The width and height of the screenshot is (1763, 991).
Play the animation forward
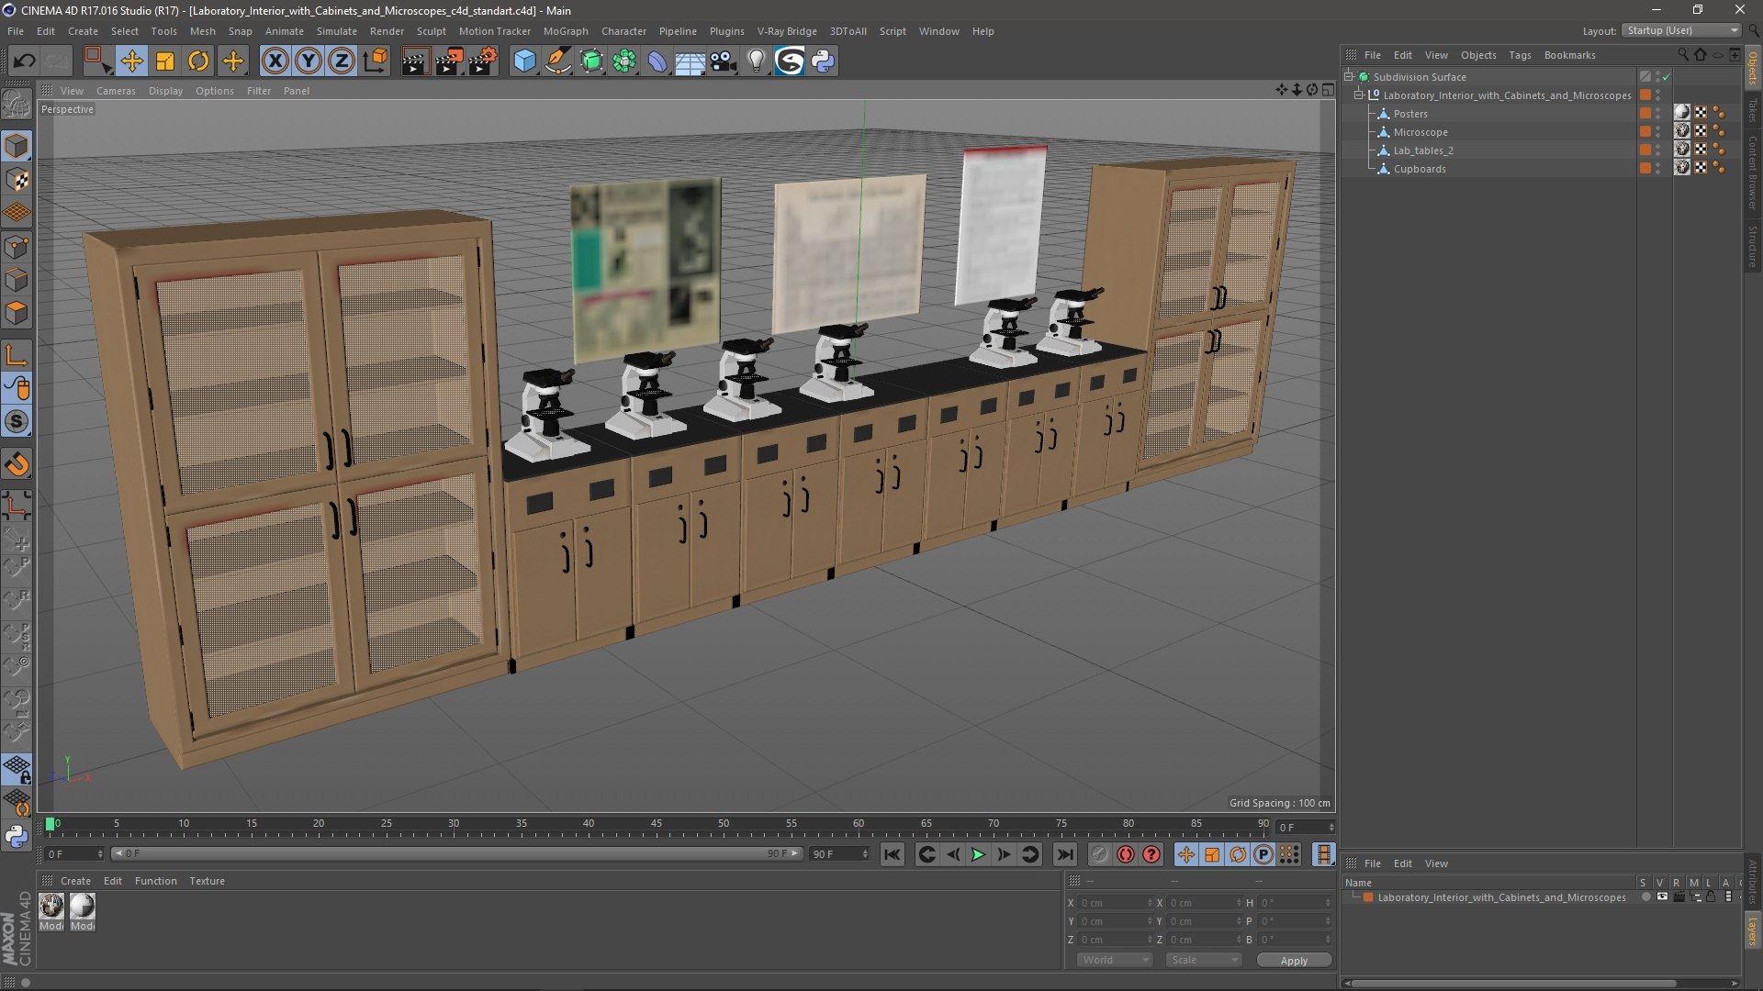[978, 854]
